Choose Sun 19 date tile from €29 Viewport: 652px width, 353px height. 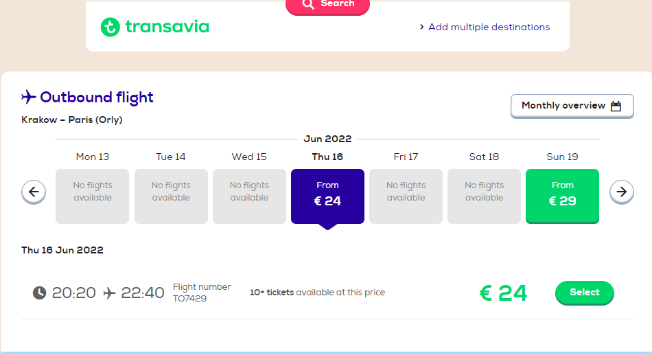562,196
